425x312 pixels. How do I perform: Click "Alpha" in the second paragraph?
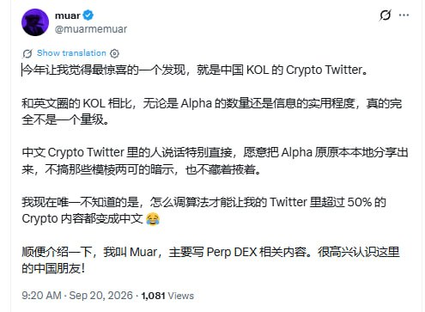197,103
